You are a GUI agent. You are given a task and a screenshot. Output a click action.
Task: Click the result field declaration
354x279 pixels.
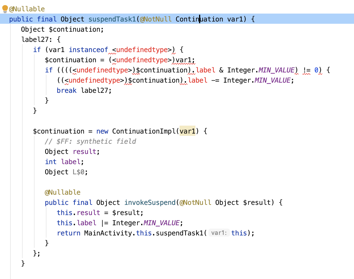coord(85,151)
